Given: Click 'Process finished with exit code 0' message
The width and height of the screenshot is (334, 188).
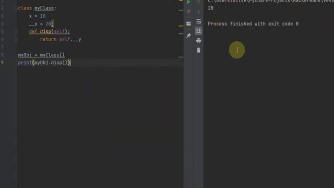Looking at the screenshot, I should click(253, 24).
